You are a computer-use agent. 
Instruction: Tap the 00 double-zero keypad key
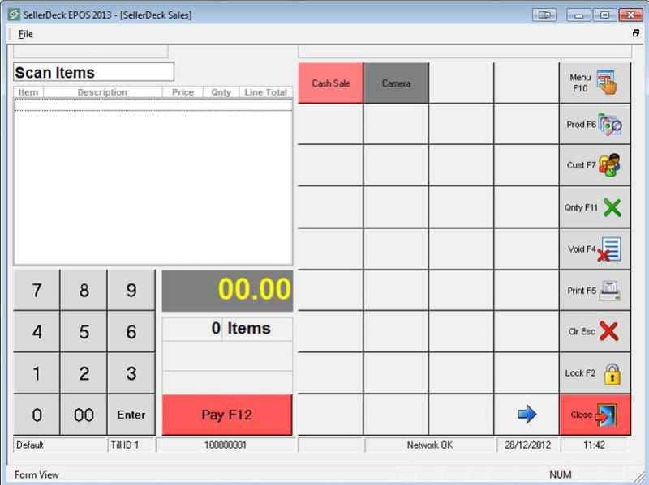coord(84,415)
